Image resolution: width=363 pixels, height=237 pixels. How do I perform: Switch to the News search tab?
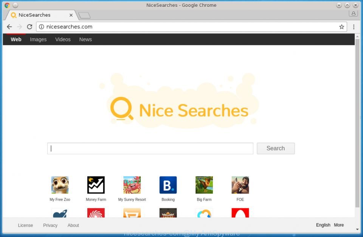[x=86, y=39]
